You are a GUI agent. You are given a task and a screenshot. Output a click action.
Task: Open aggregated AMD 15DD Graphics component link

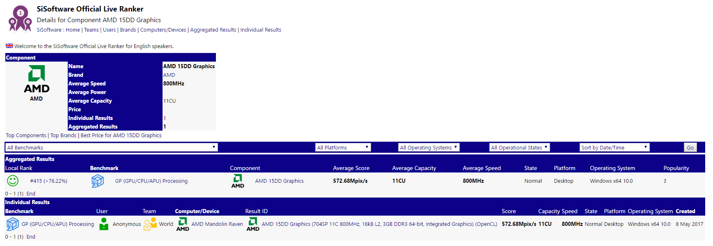pyautogui.click(x=279, y=181)
